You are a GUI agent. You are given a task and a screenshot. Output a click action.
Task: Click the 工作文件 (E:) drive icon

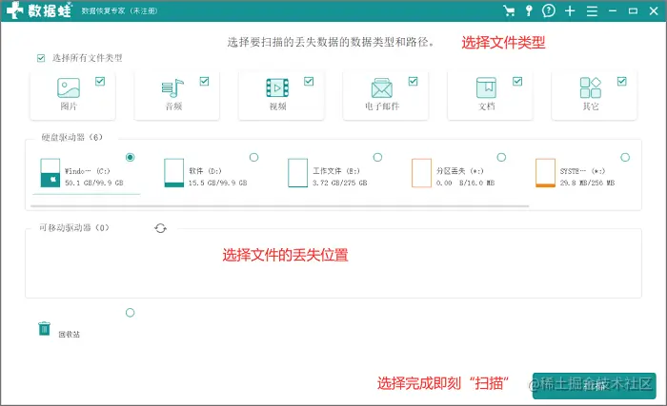[x=297, y=173]
